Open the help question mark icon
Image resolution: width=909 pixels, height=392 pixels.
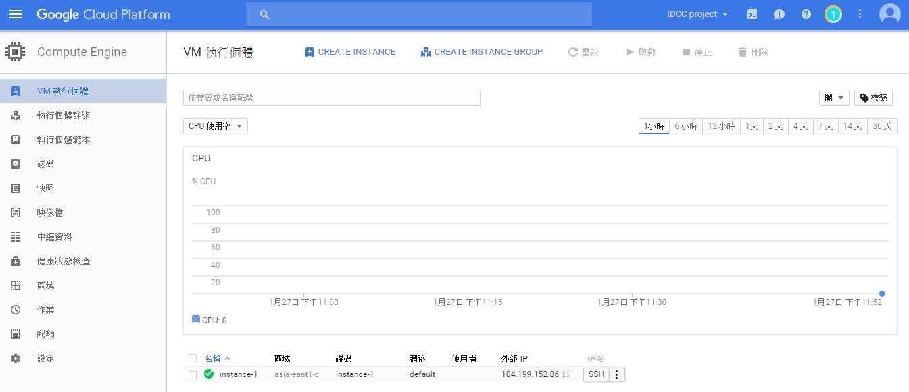pos(806,14)
